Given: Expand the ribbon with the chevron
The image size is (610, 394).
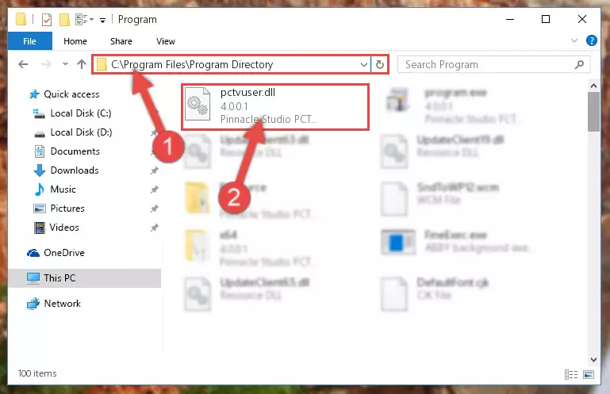Looking at the screenshot, I should point(574,40).
